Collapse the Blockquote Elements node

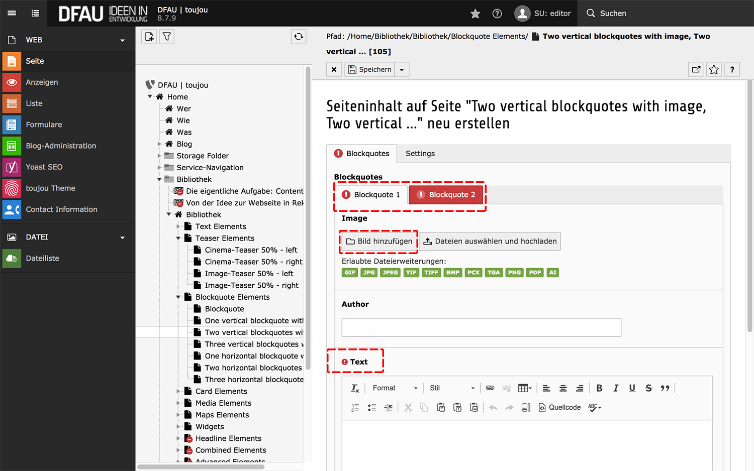tap(178, 297)
